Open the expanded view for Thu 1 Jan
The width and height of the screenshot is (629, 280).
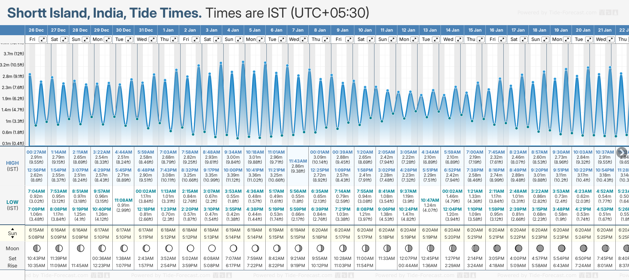tap(174, 39)
